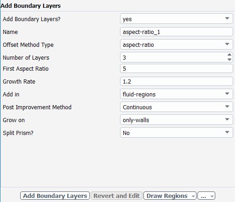Expand the Post Improvement Method dropdown
The height and width of the screenshot is (202, 235).
176,107
